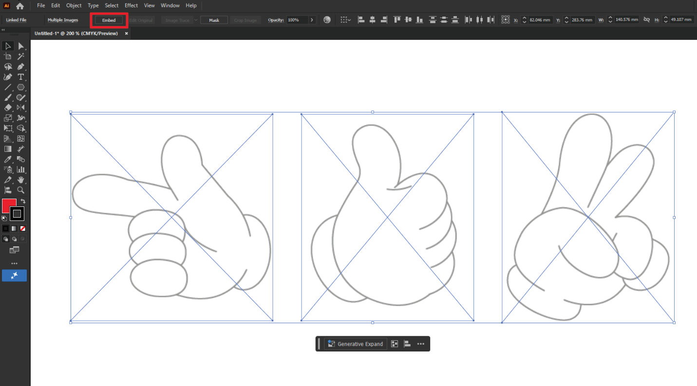
Task: Open Edit Toolbar three dots
Action: (x=14, y=263)
